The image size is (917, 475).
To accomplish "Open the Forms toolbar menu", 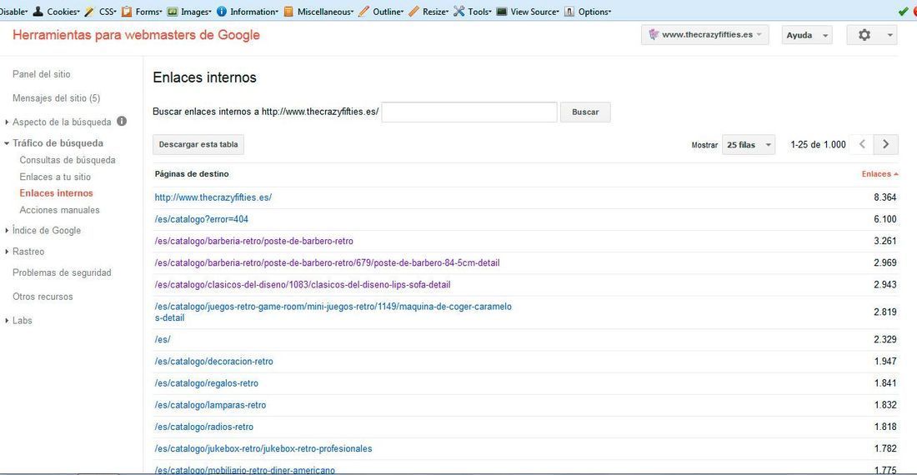I will (148, 12).
